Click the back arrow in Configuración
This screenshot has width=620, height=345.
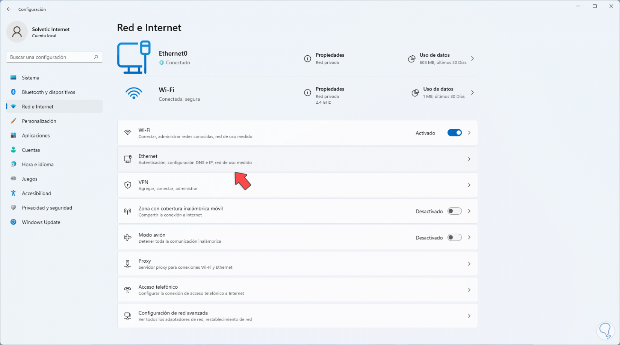pyautogui.click(x=9, y=9)
